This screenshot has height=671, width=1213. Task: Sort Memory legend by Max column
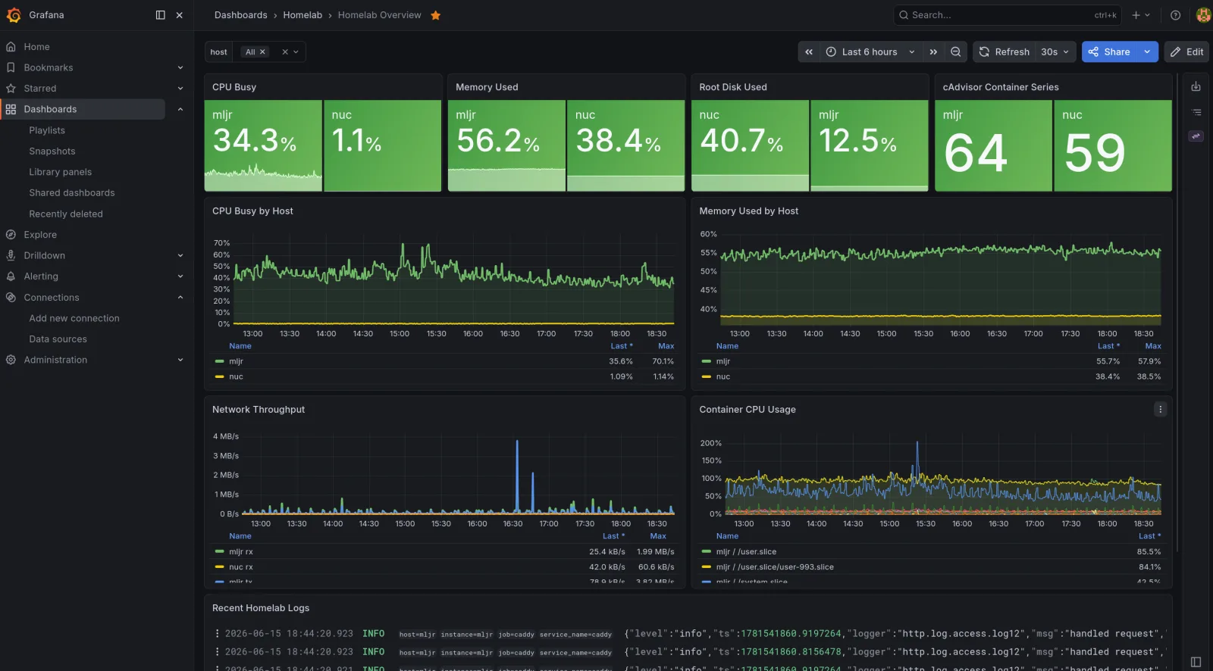pyautogui.click(x=1153, y=346)
